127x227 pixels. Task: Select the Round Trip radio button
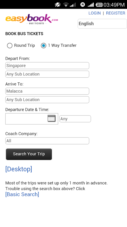point(10,46)
